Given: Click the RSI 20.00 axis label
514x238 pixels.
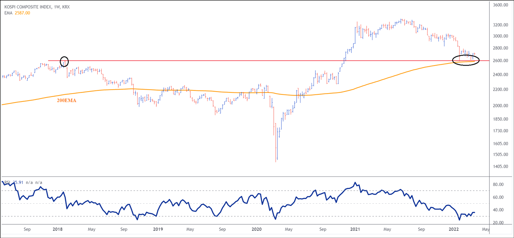Looking at the screenshot, I should point(497,223).
